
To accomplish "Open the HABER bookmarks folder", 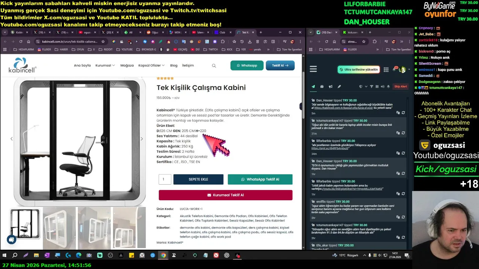I will [62, 49].
